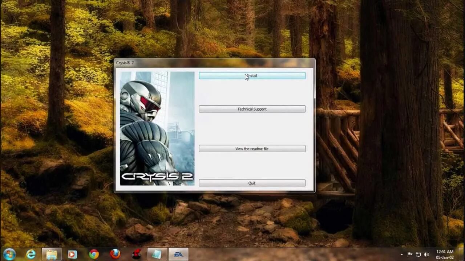This screenshot has width=465, height=261.
Task: Click the Install button
Action: [252, 75]
